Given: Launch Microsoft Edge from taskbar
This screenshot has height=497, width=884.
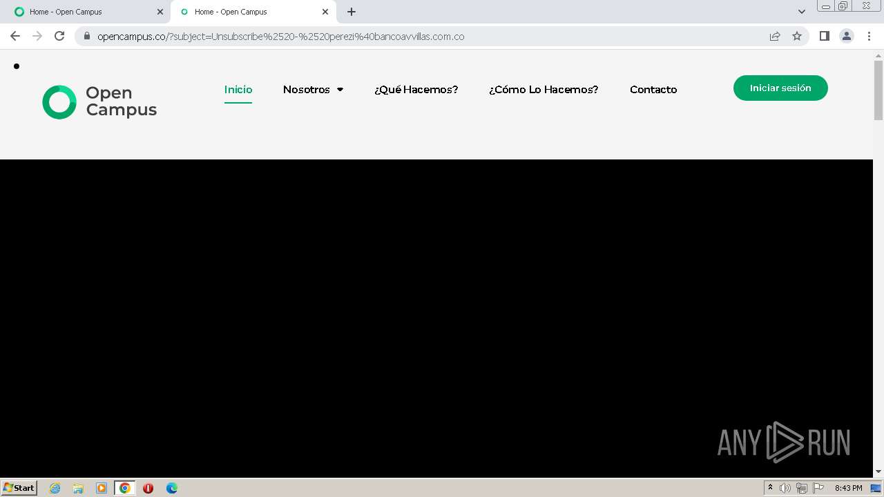Looking at the screenshot, I should coord(171,488).
